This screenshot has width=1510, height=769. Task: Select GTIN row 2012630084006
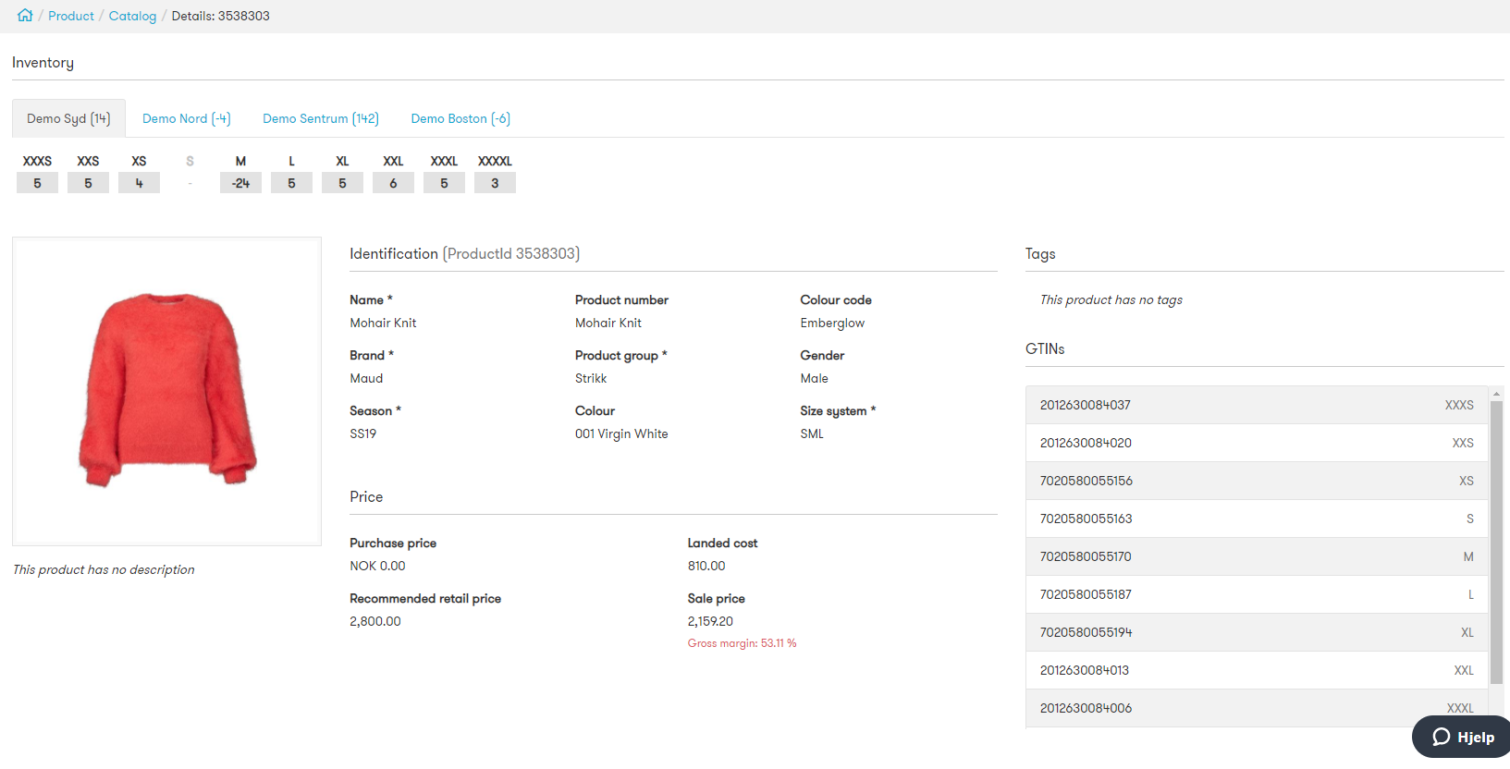[x=1257, y=708]
